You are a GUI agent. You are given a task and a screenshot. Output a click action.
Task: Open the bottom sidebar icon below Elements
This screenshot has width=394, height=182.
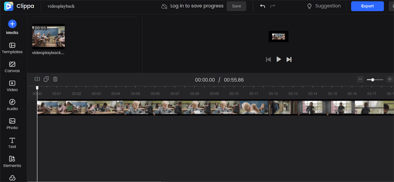click(x=13, y=178)
